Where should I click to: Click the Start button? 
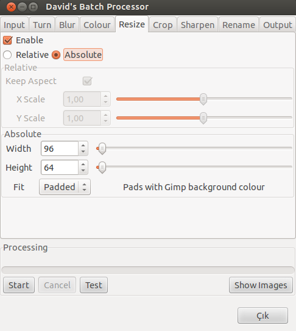[x=19, y=285]
